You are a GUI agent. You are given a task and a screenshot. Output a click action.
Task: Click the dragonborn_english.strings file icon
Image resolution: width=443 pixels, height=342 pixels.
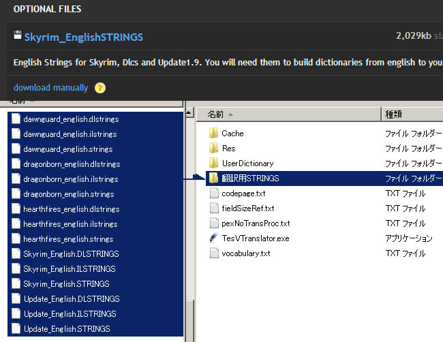(16, 193)
